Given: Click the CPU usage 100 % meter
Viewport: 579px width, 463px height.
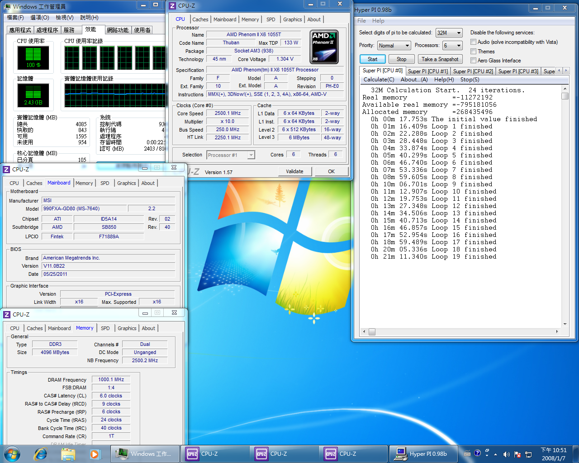Looking at the screenshot, I should coord(33,58).
